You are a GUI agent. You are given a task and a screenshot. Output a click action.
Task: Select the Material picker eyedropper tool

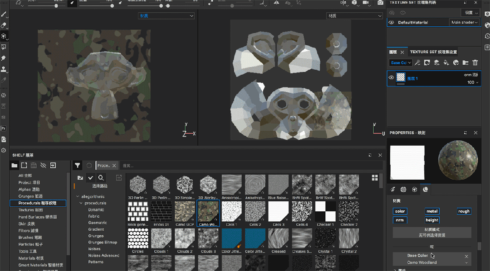point(4,80)
